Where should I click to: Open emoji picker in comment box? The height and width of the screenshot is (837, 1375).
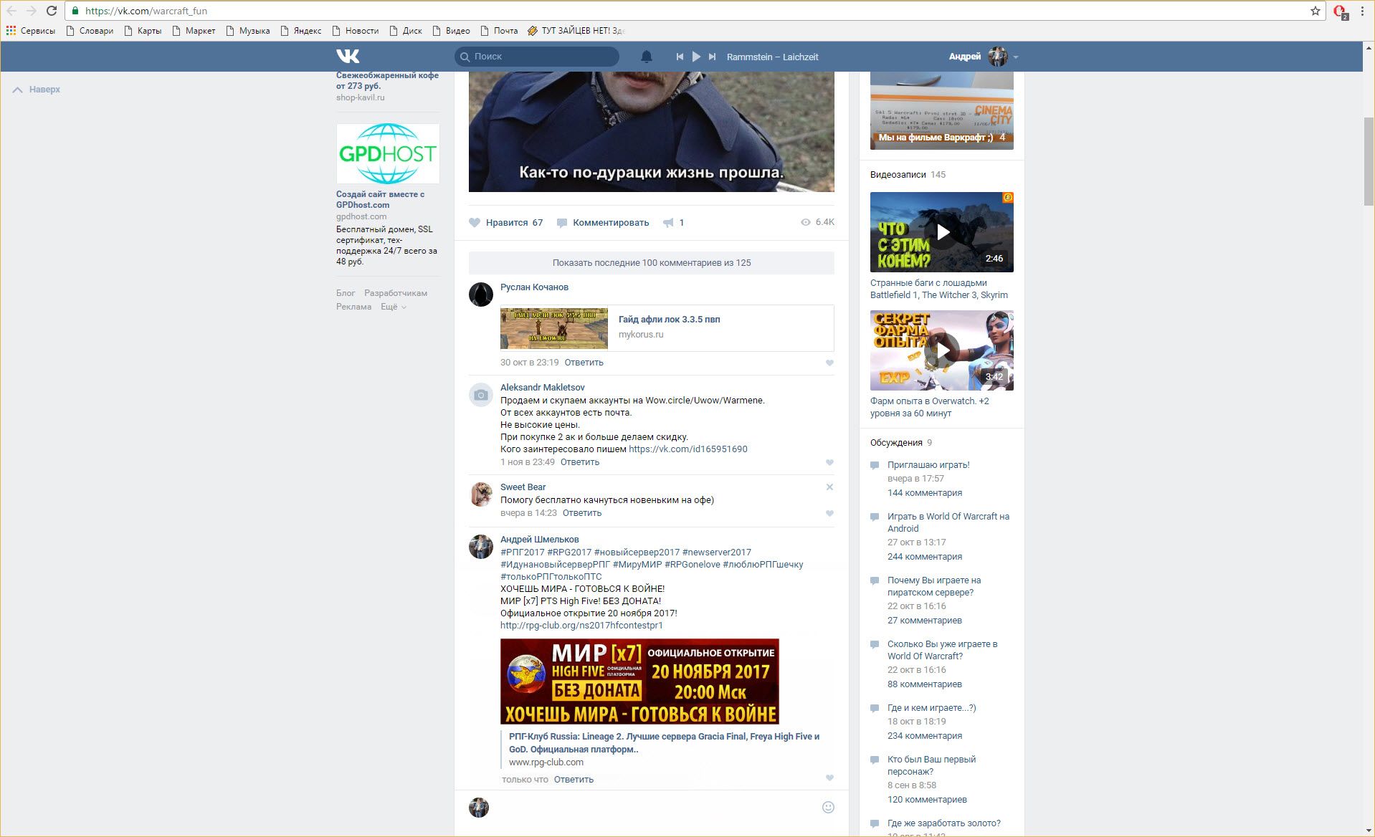click(828, 808)
